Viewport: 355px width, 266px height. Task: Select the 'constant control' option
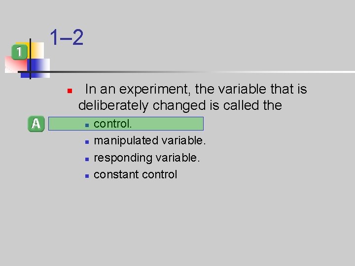pos(136,174)
